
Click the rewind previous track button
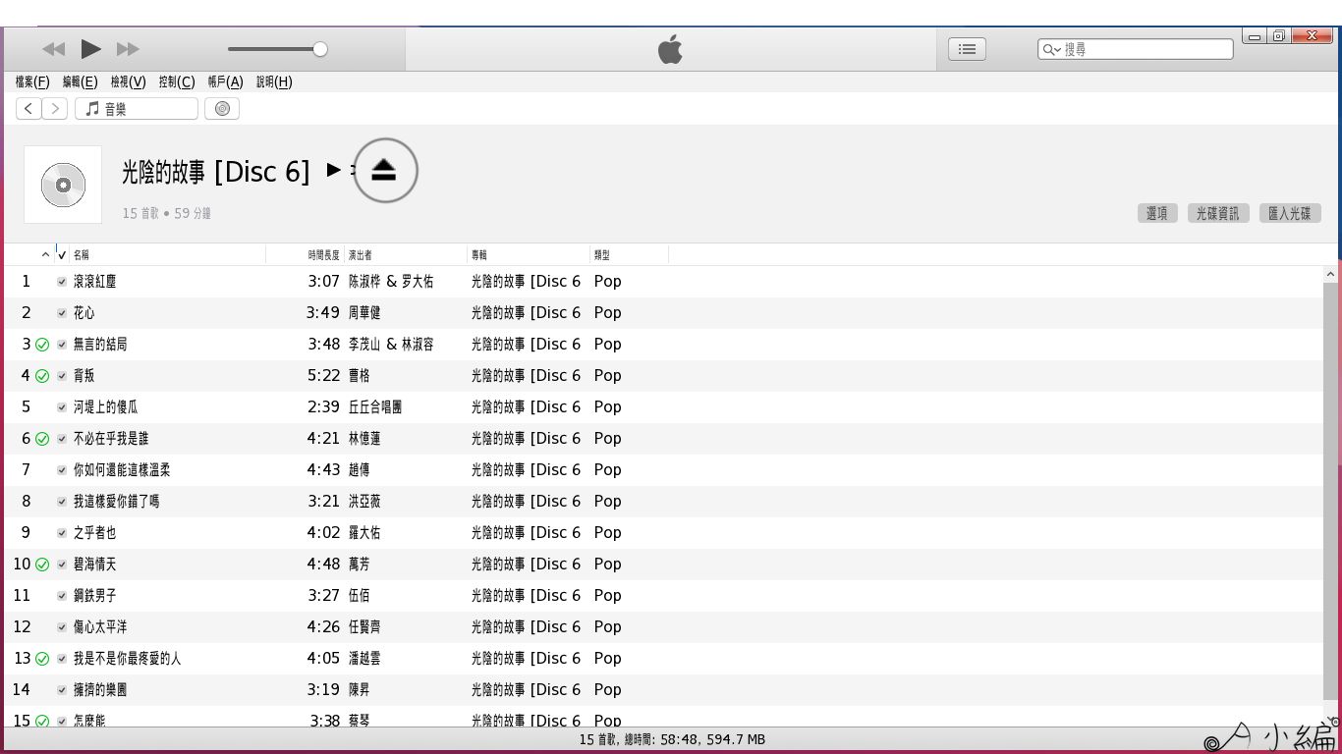(54, 49)
